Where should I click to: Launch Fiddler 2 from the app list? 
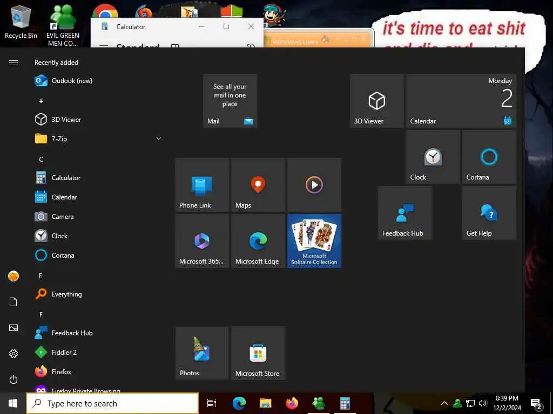(99, 353)
